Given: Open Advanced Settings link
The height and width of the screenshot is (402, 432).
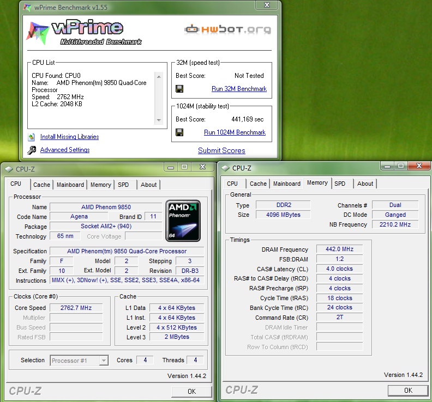Looking at the screenshot, I should pyautogui.click(x=65, y=150).
